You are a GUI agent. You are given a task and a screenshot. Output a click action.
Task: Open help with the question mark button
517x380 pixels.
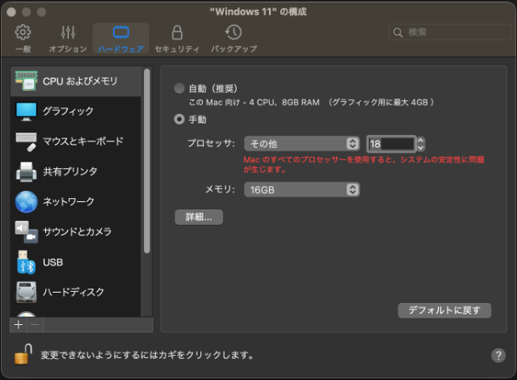[x=498, y=355]
